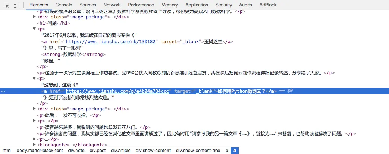
Task: Collapse the paragraph containing 没想到
Action: 34,79
